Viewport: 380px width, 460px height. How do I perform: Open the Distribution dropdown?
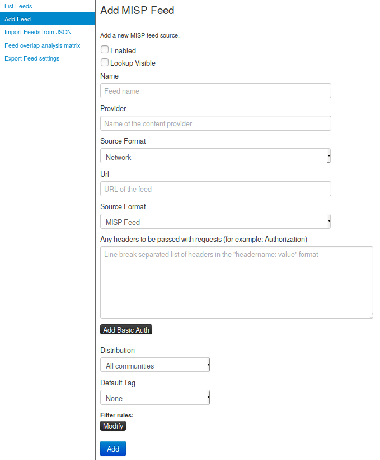[x=155, y=365]
